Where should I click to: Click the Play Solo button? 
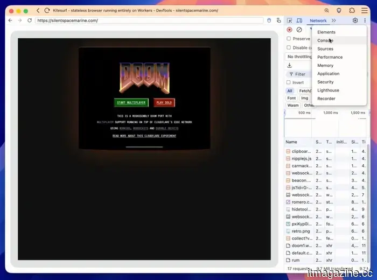(x=164, y=103)
